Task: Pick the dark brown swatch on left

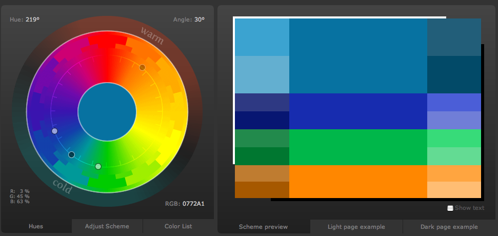Action: tap(262, 190)
